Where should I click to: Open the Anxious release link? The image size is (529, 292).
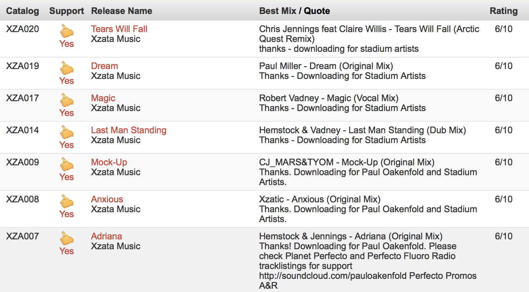[x=107, y=199]
